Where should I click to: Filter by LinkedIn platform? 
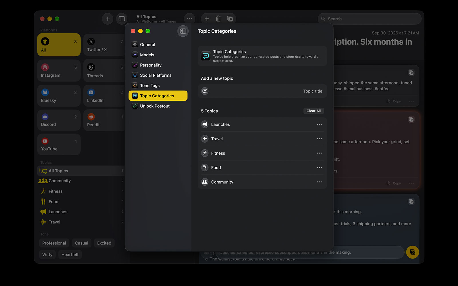click(x=104, y=96)
